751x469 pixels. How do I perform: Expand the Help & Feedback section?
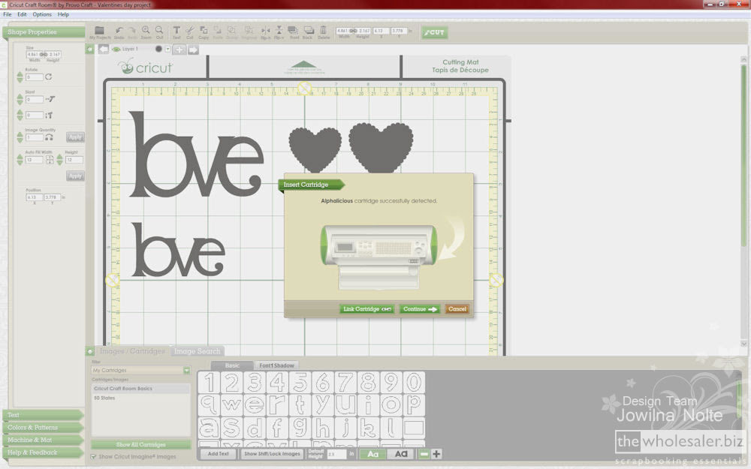(x=43, y=452)
